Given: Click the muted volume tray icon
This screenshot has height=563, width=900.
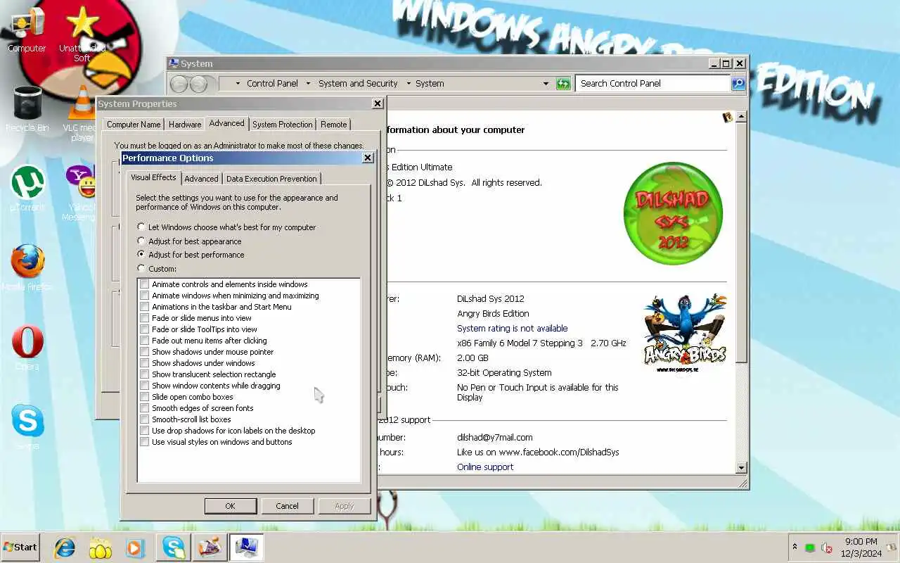Looking at the screenshot, I should pyautogui.click(x=827, y=548).
